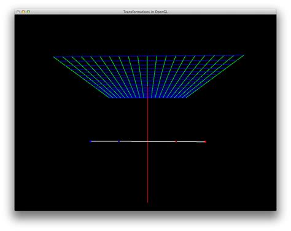Click the top-left corner of the grid
The height and width of the screenshot is (231, 291).
tap(53, 57)
